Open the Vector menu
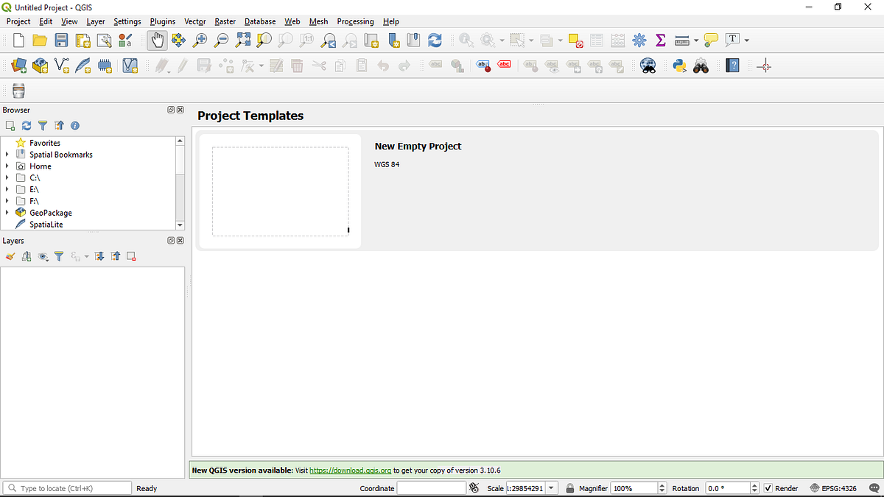Image resolution: width=884 pixels, height=497 pixels. click(194, 21)
